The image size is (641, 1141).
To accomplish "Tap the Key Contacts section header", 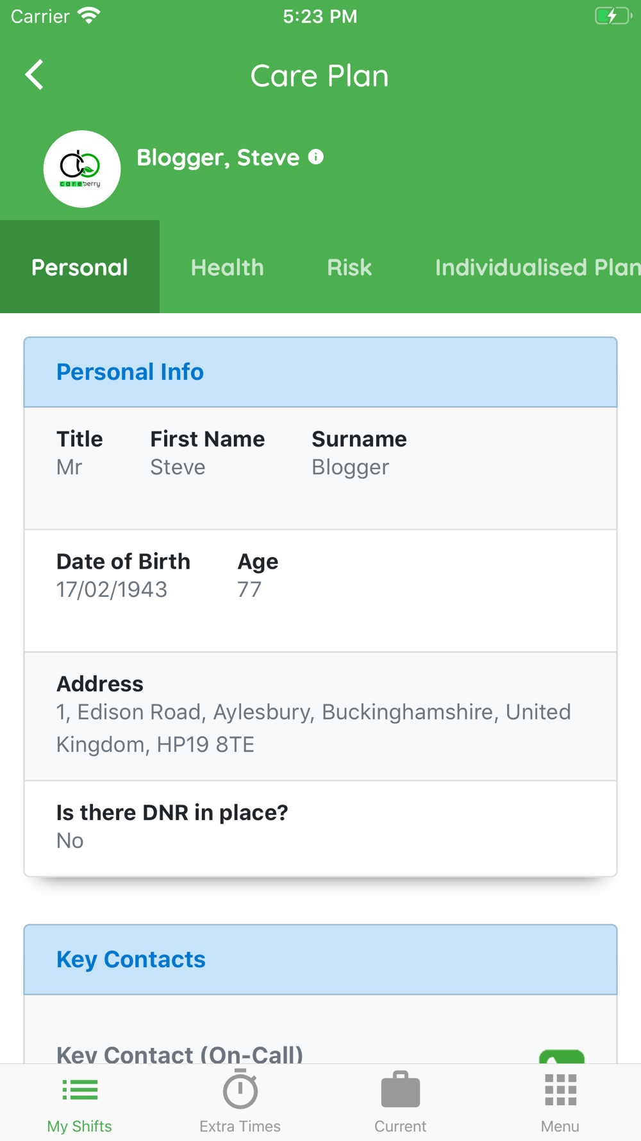I will coord(320,959).
